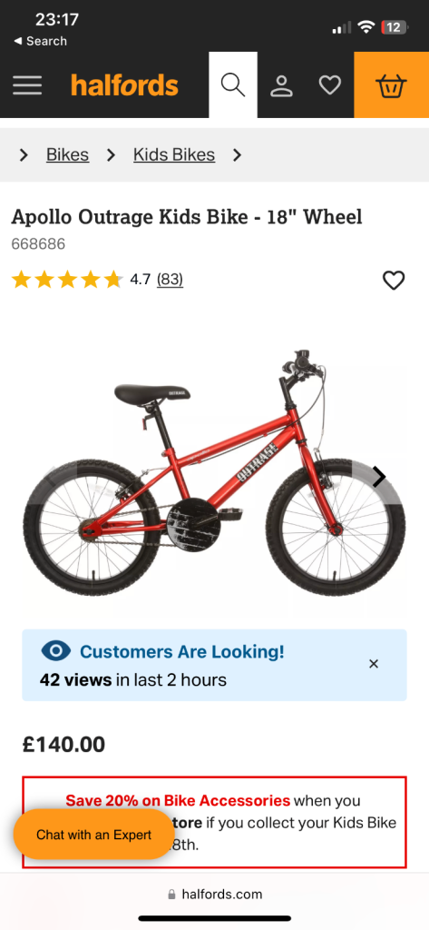Open the account profile icon
The image size is (429, 930).
pyautogui.click(x=281, y=85)
